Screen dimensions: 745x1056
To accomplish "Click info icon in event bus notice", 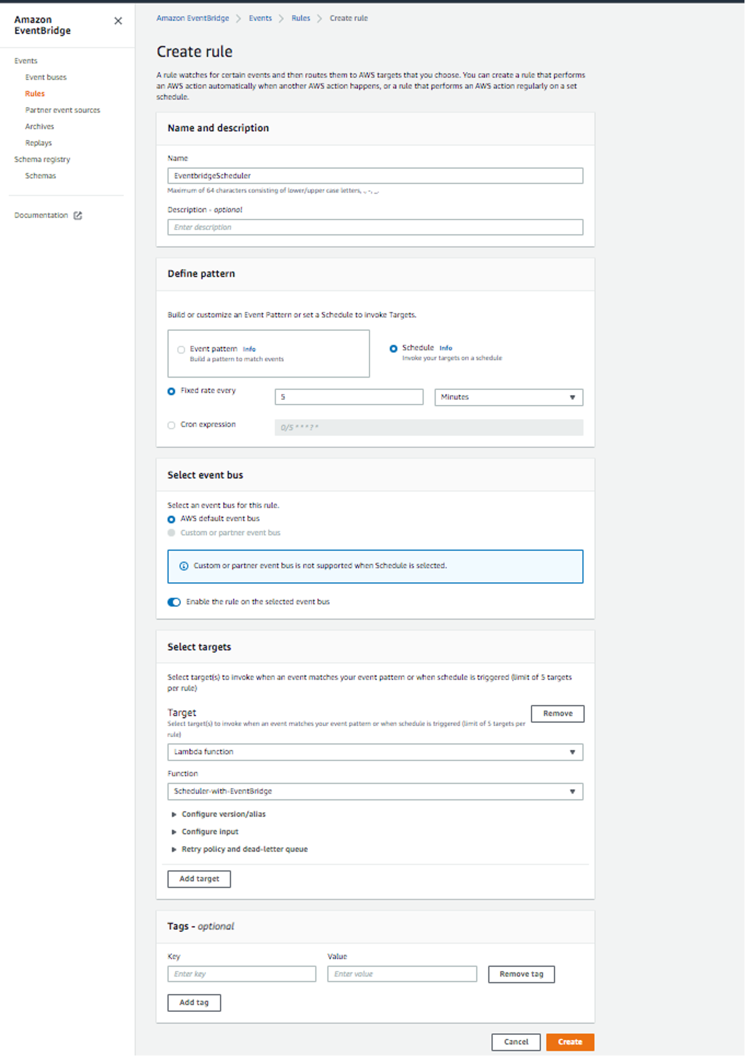I will tap(184, 566).
